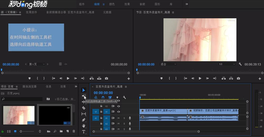The image size is (264, 137).
Task: Open sort icons menu in Project panel
Action: tap(40, 131)
